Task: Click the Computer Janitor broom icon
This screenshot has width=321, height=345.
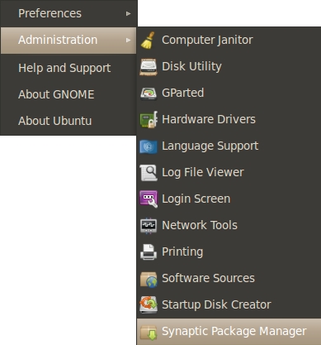Action: coord(148,41)
